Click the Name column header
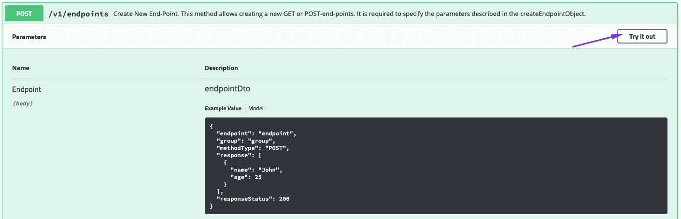Viewport: 681px width, 219px height. pyautogui.click(x=21, y=68)
